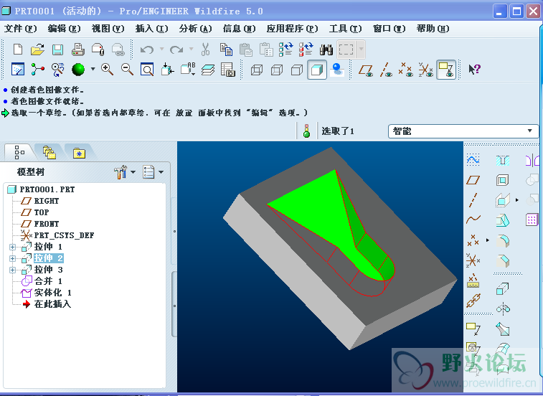This screenshot has height=396, width=543.
Task: Switch to the favorites navigator tab
Action: pos(80,152)
